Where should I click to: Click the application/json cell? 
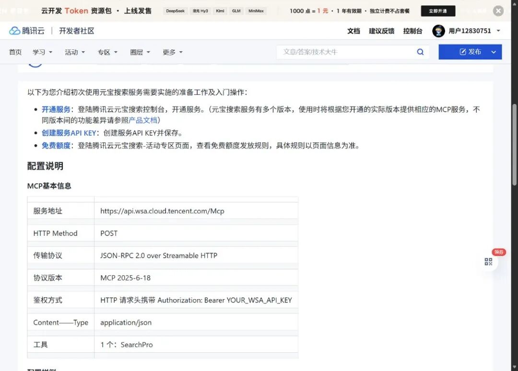pos(196,322)
